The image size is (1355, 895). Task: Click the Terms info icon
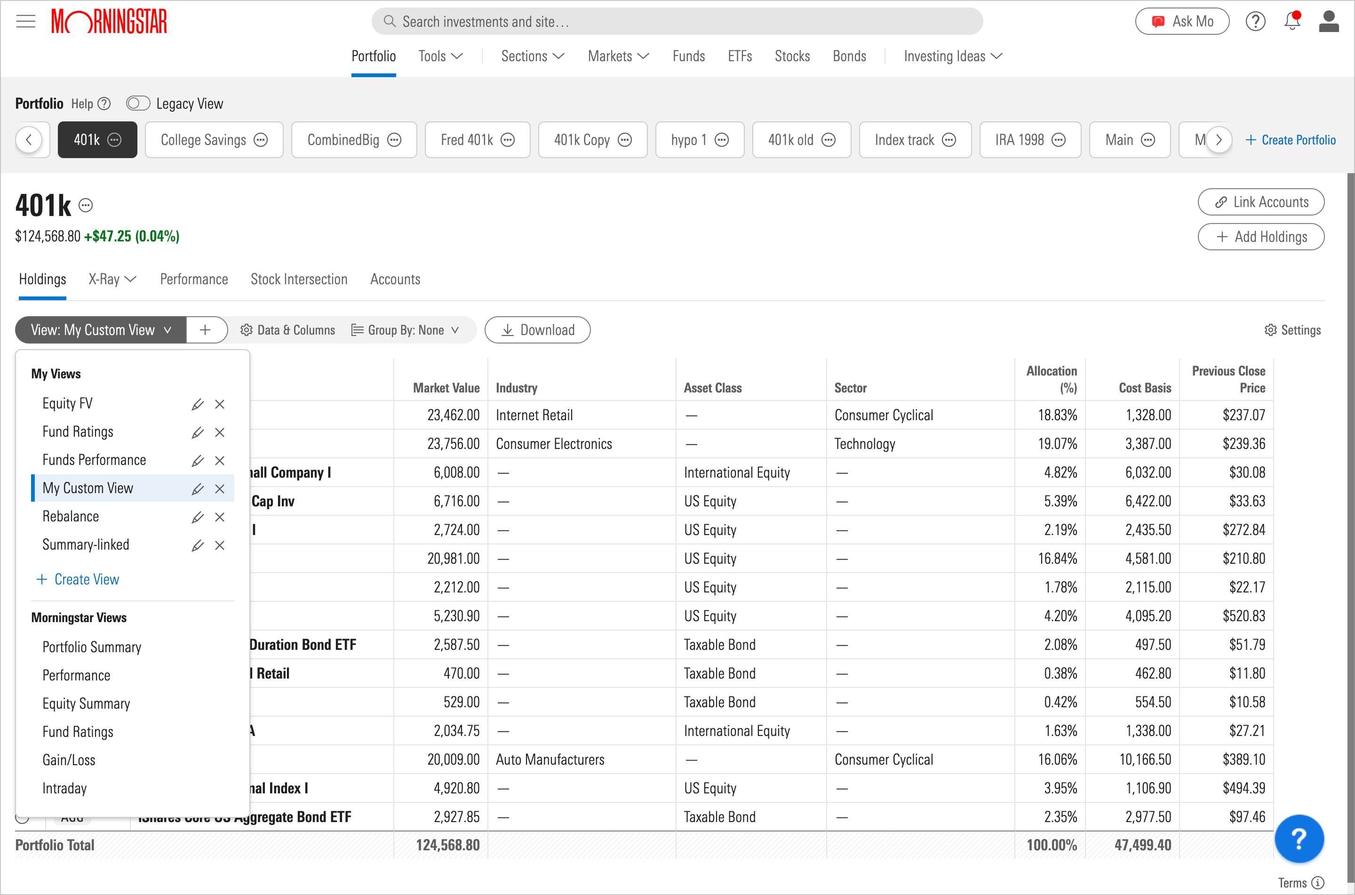click(1318, 882)
